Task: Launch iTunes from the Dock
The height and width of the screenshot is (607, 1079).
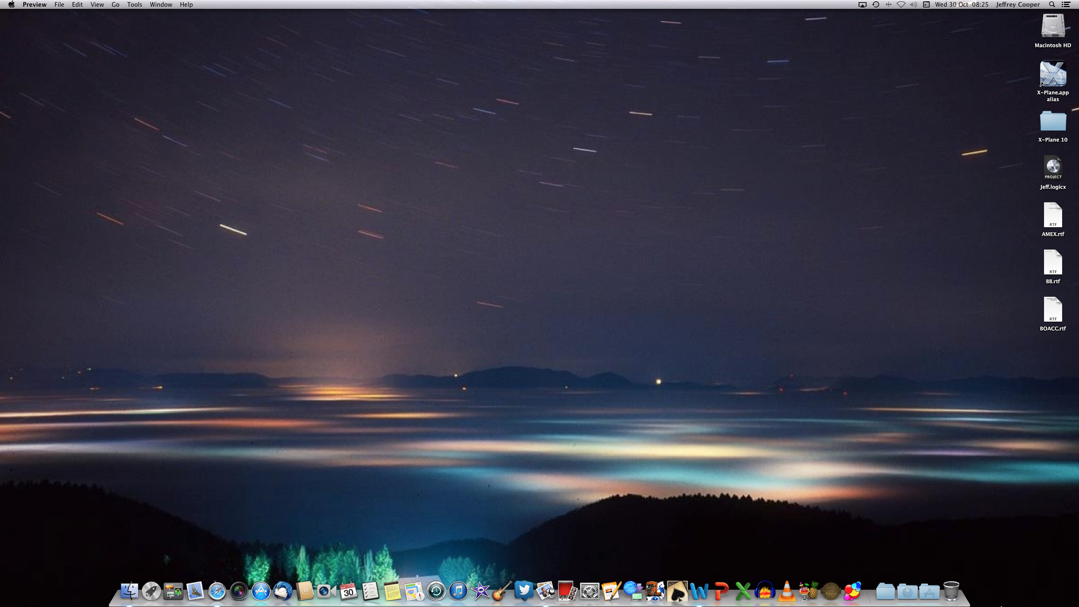Action: click(458, 591)
